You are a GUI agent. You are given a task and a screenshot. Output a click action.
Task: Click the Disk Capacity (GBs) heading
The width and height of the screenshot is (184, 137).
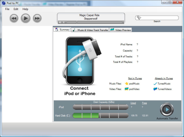point(104,102)
